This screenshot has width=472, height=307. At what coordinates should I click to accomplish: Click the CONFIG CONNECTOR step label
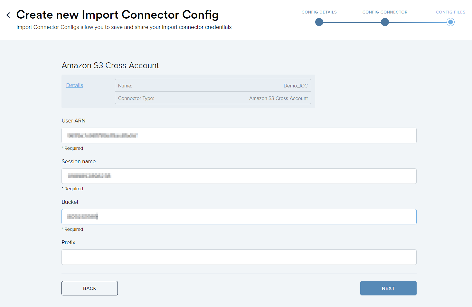385,12
